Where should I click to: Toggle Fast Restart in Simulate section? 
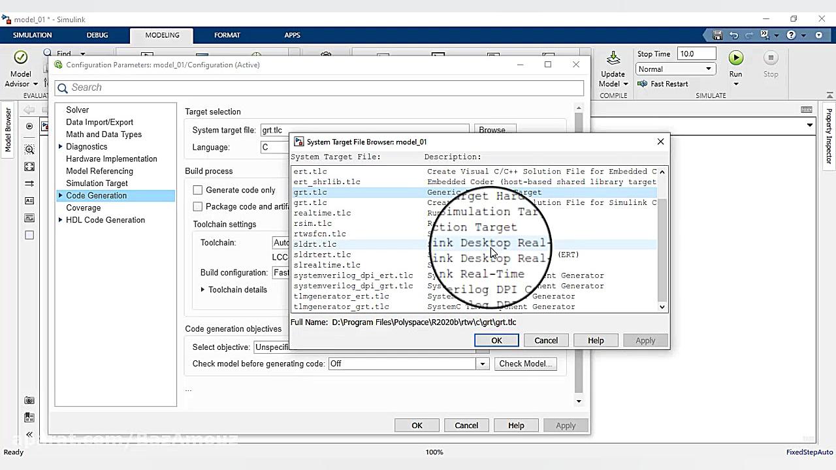tap(663, 84)
